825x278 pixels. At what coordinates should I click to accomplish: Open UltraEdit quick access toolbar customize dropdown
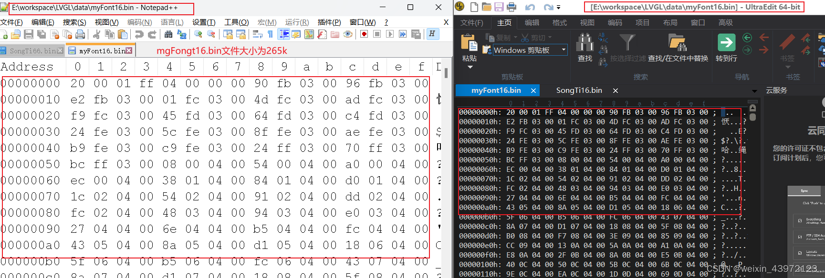pyautogui.click(x=558, y=7)
